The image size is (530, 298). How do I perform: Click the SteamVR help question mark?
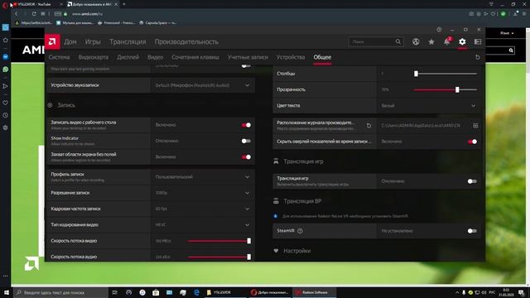click(x=300, y=231)
